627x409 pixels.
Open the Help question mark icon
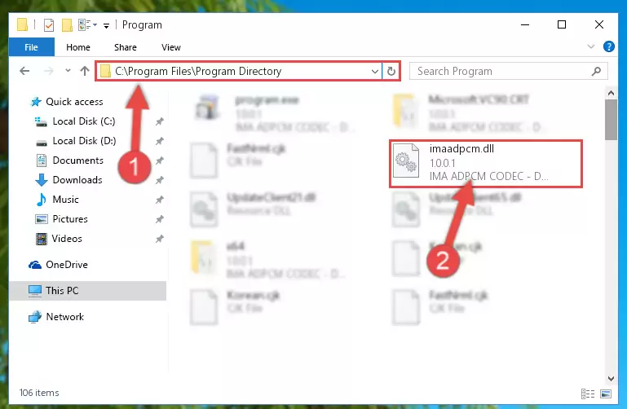608,46
